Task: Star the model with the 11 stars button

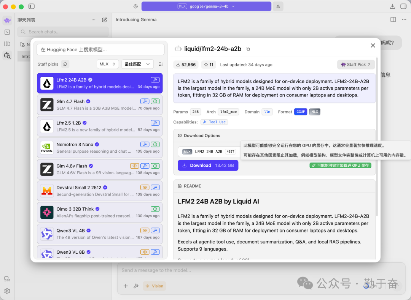Action: (x=209, y=65)
